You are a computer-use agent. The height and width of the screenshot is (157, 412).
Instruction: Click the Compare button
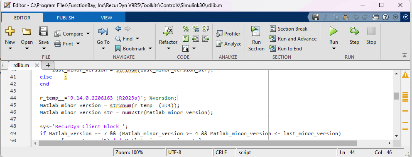tap(69, 34)
